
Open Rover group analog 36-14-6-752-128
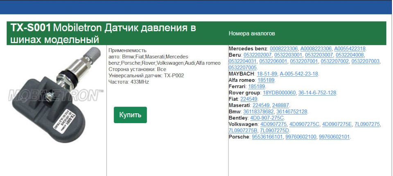point(317,93)
